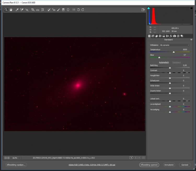This screenshot has width=196, height=171.
Task: Open Camera Raw preferences list icon
Action: pyautogui.click(x=74, y=10)
